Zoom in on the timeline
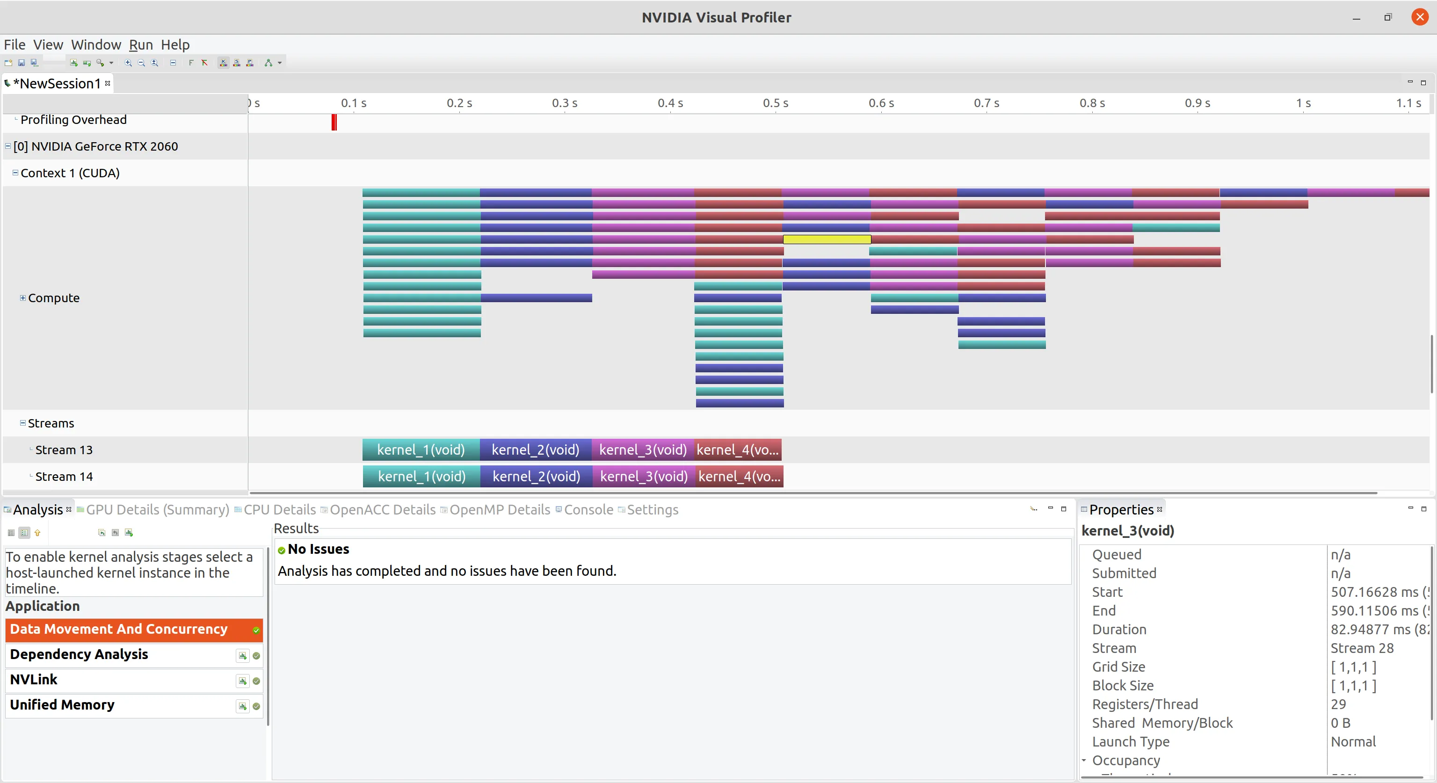Image resolution: width=1437 pixels, height=783 pixels. (x=128, y=63)
